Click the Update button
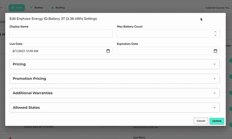 tap(217, 121)
